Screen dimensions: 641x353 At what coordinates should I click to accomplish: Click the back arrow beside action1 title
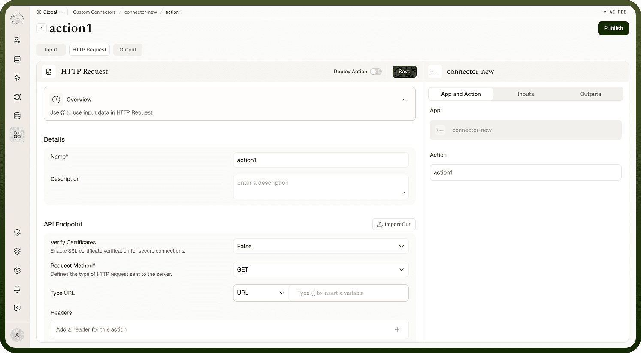pos(42,28)
